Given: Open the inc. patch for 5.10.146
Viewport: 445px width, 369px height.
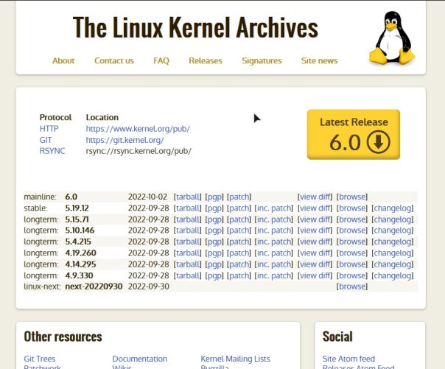Looking at the screenshot, I should coord(274,231).
